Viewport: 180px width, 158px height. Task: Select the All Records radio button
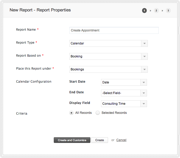pyautogui.click(x=71, y=113)
